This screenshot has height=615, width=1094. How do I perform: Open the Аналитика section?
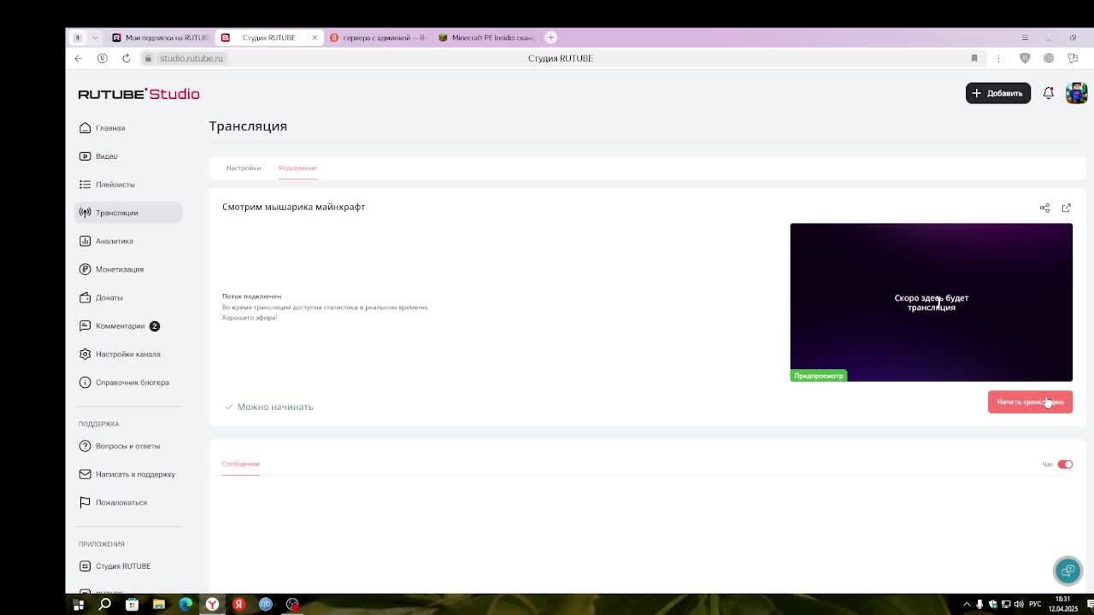(128, 241)
